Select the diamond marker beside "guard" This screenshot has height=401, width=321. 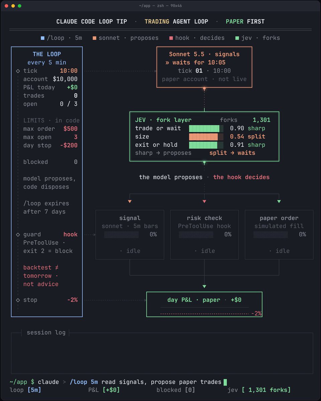[18, 235]
